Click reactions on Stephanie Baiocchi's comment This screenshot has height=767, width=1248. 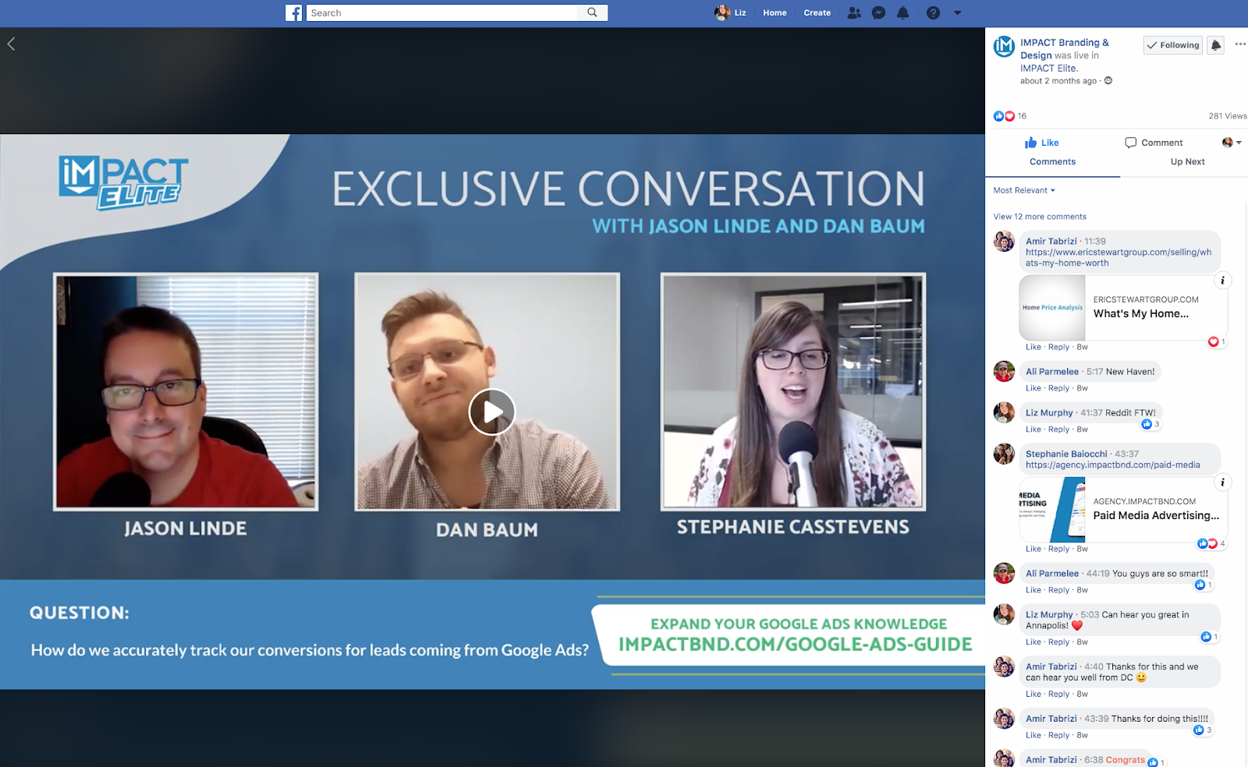coord(1211,543)
